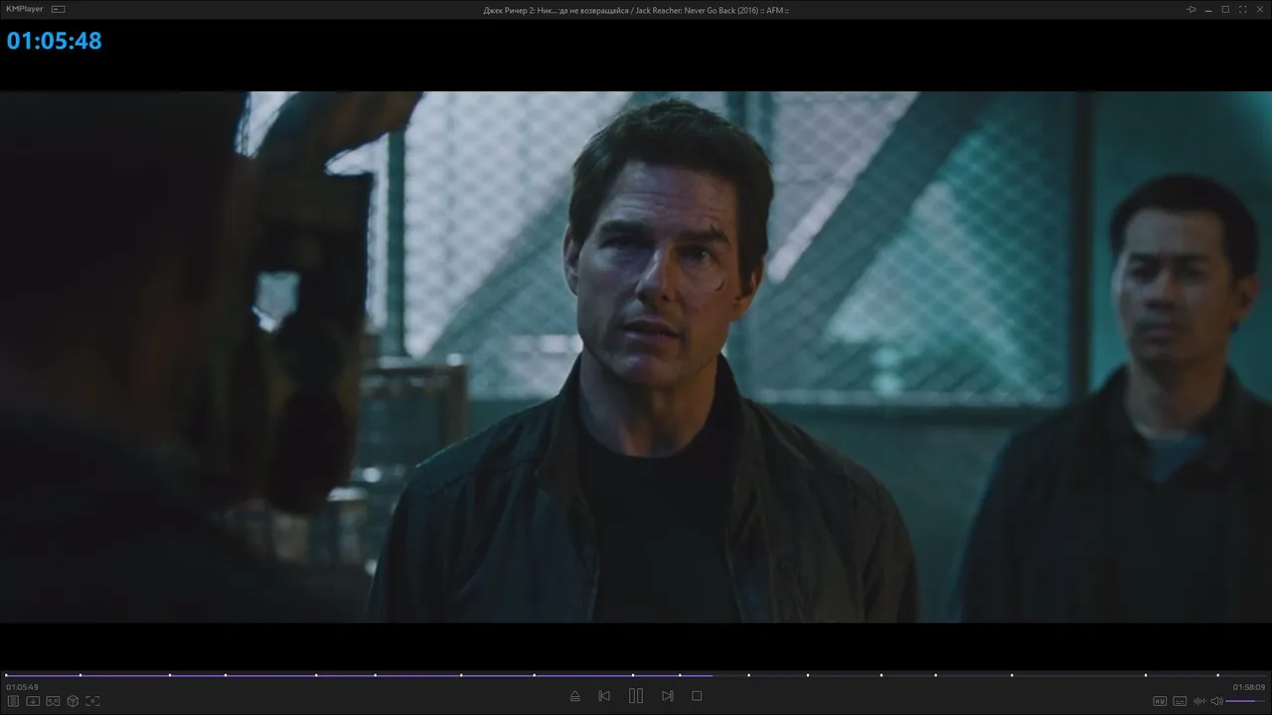This screenshot has width=1272, height=715.
Task: Click the blue 01:05:48 time overlay
Action: tap(55, 41)
